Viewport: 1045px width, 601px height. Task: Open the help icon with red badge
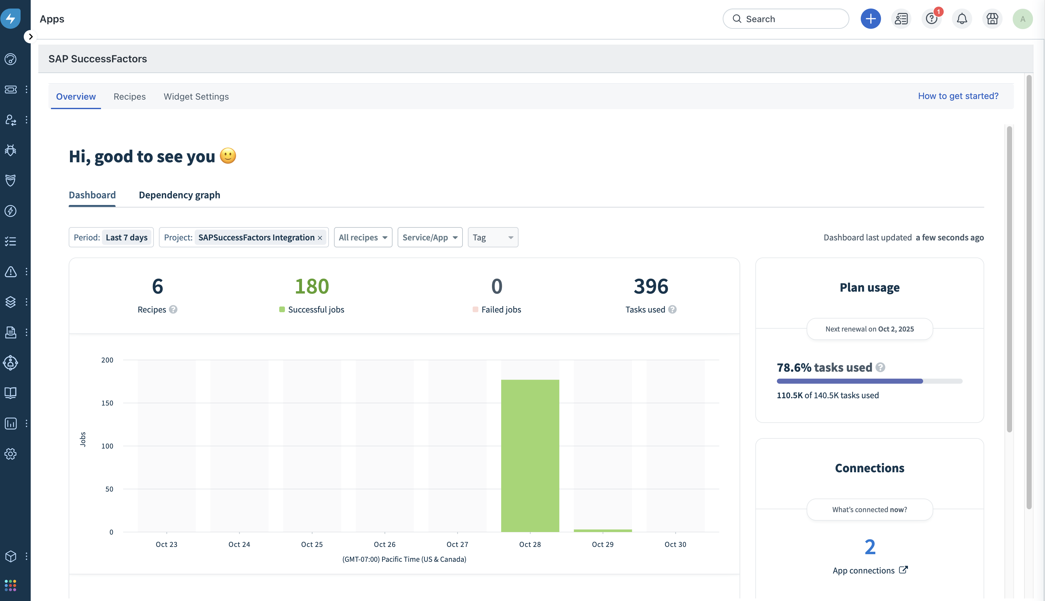click(931, 19)
